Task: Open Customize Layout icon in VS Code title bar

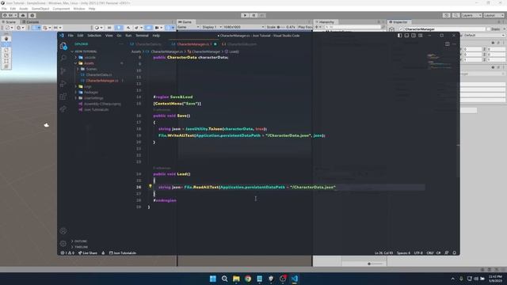Action: click(421, 35)
